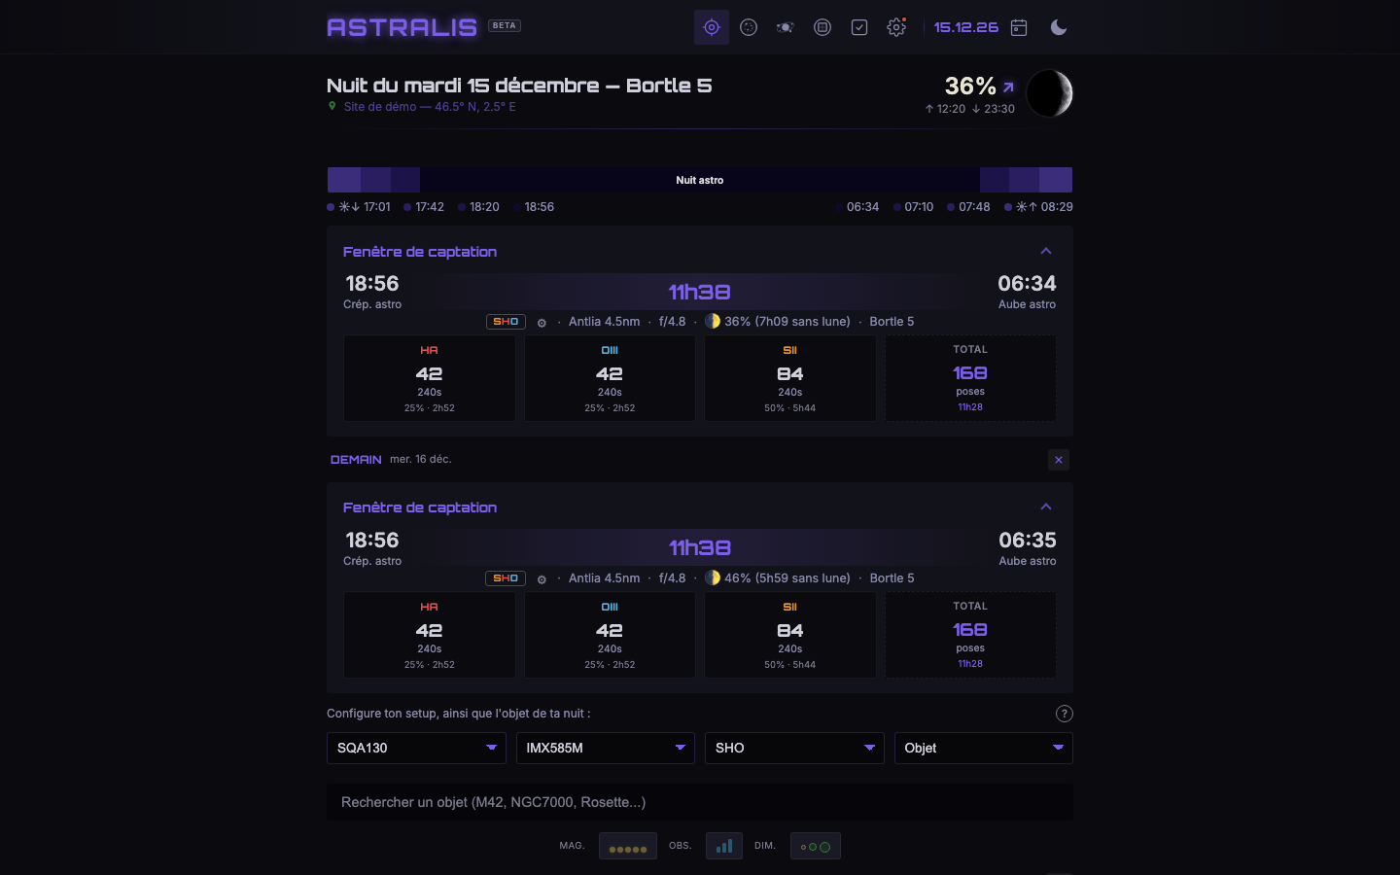Open the dotted circle sky icon

tap(749, 27)
